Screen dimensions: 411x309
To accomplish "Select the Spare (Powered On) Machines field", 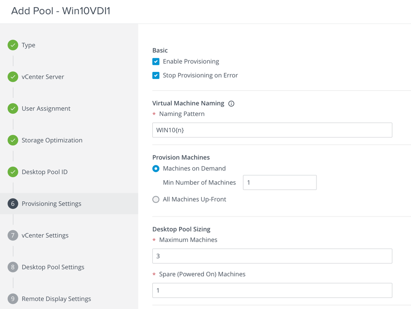I will click(x=272, y=290).
